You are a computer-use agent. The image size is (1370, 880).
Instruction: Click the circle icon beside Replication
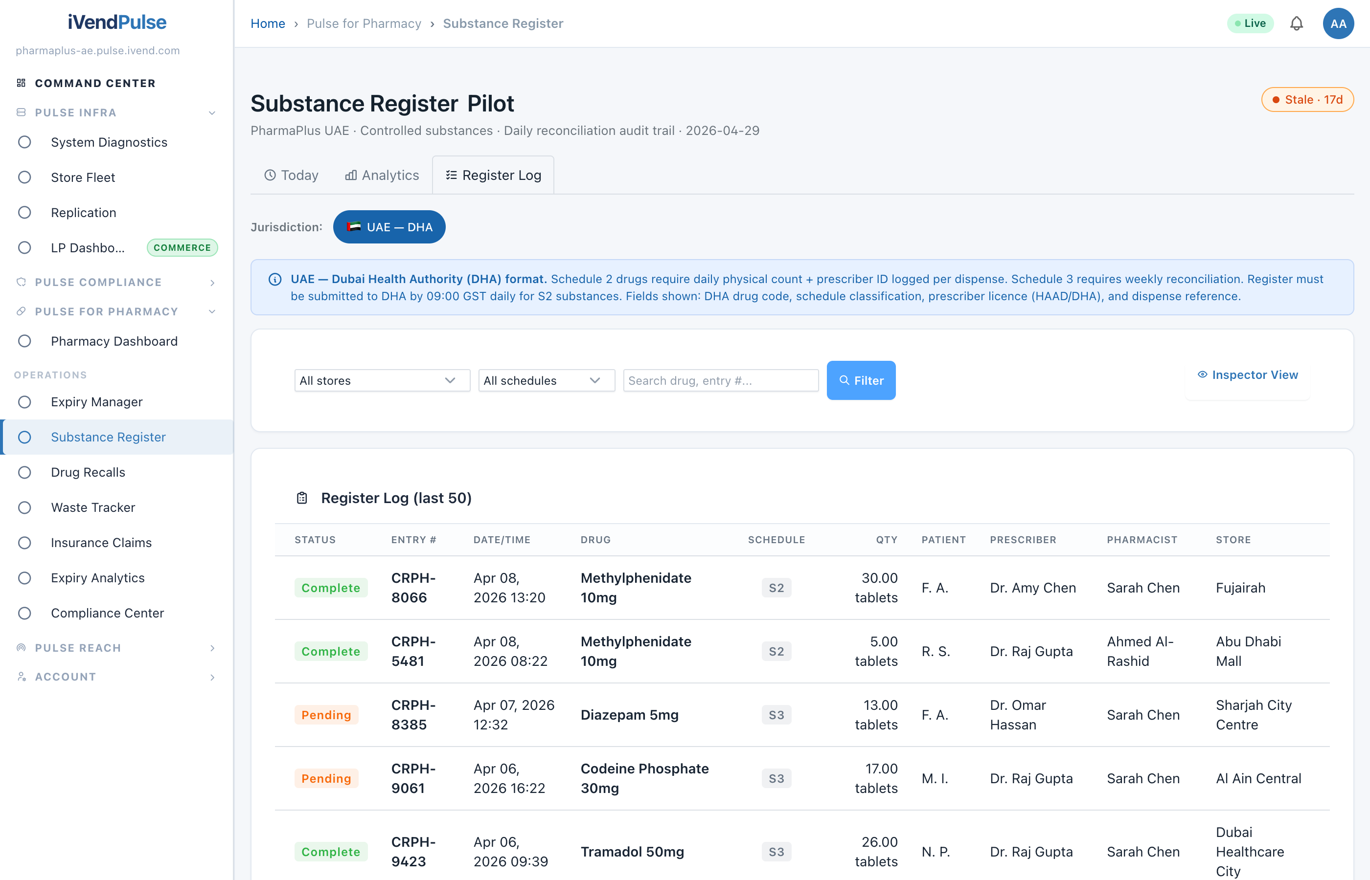pos(24,212)
